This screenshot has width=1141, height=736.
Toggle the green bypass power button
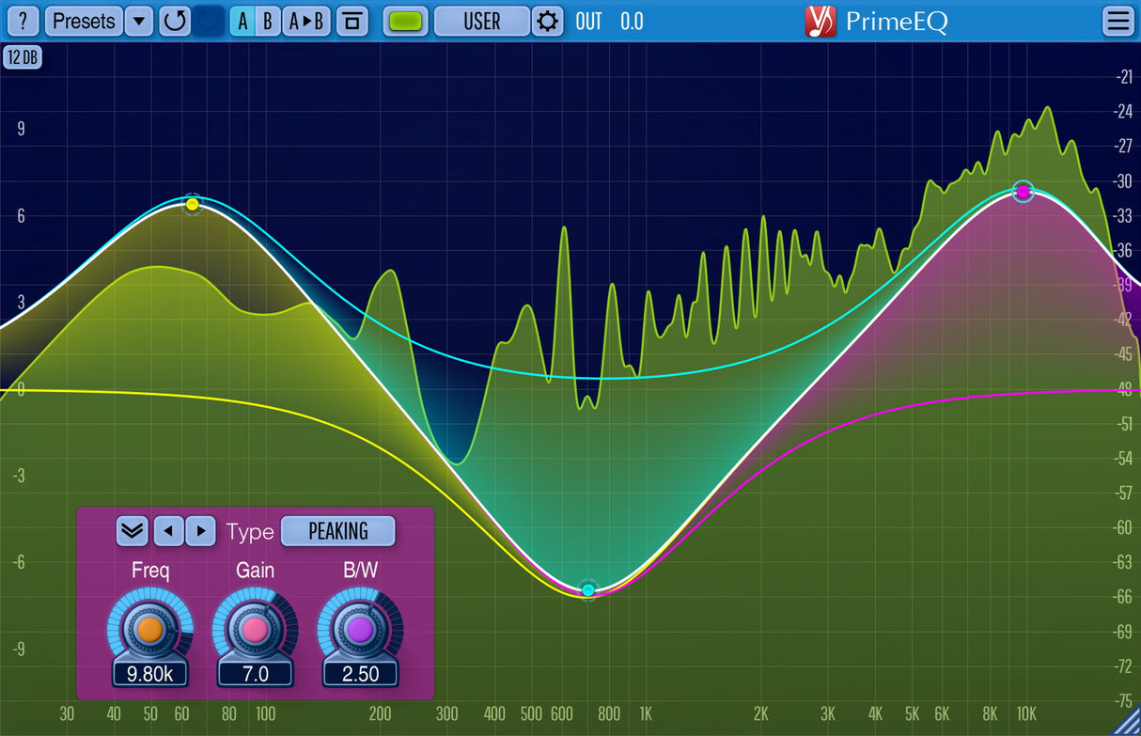click(407, 21)
